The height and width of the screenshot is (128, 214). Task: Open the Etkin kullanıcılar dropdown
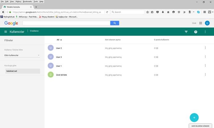(x=22, y=55)
